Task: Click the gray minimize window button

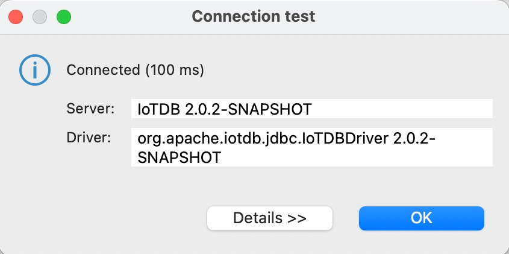Action: [40, 17]
